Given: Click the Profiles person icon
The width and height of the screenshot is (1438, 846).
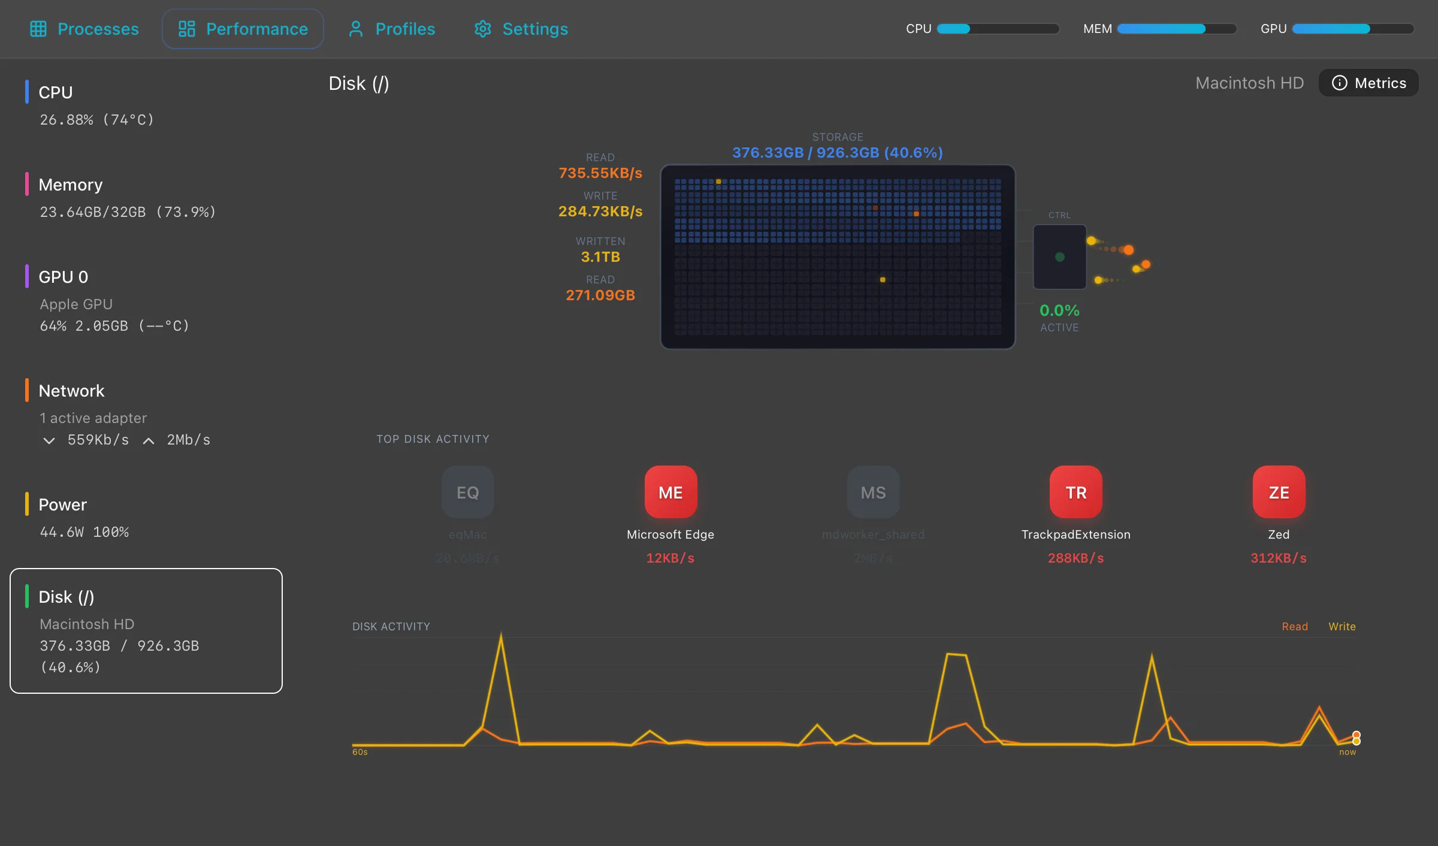Looking at the screenshot, I should coord(356,28).
